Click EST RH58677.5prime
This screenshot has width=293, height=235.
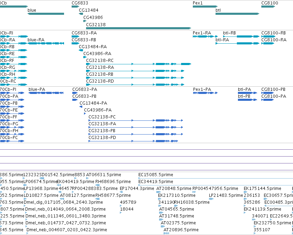113,195
